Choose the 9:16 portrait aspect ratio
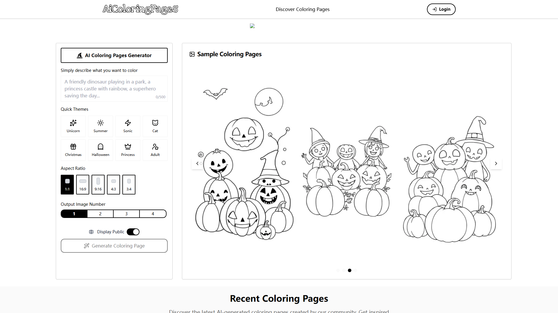Screen dimensions: 558x313 pyautogui.click(x=98, y=185)
